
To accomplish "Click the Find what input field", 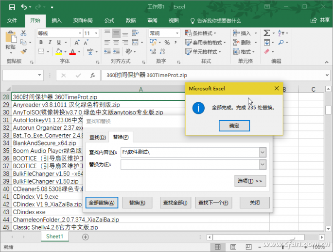I will (x=190, y=152).
